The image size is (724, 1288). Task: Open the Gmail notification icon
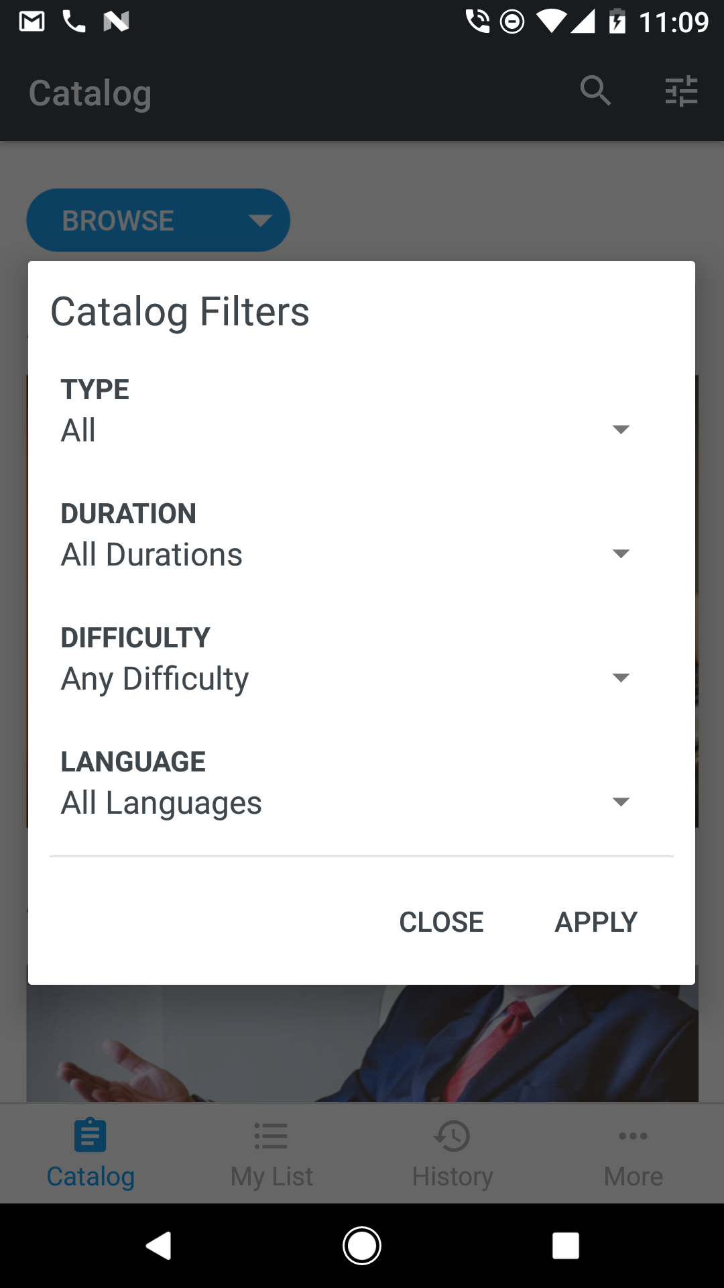(x=32, y=21)
